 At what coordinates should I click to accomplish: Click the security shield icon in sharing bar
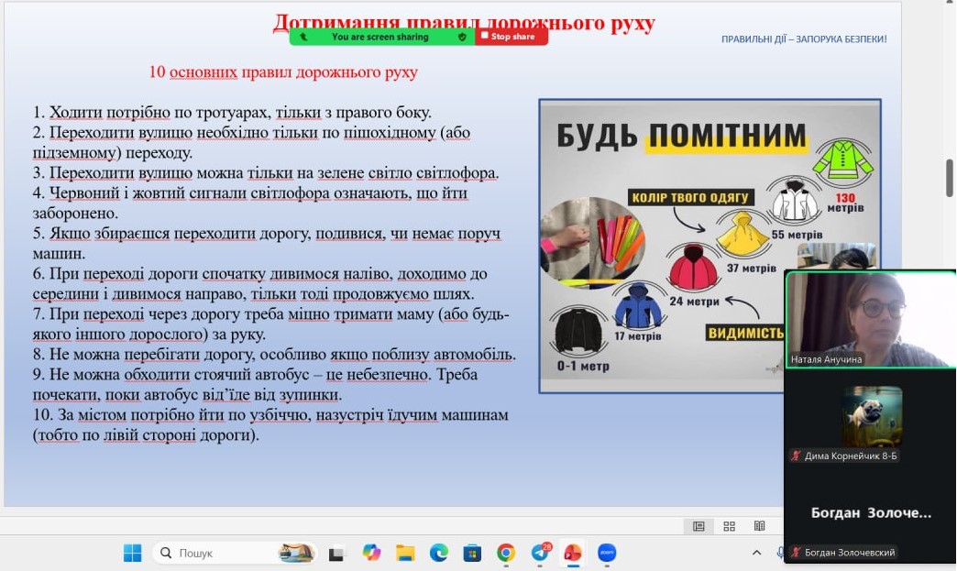coord(462,37)
